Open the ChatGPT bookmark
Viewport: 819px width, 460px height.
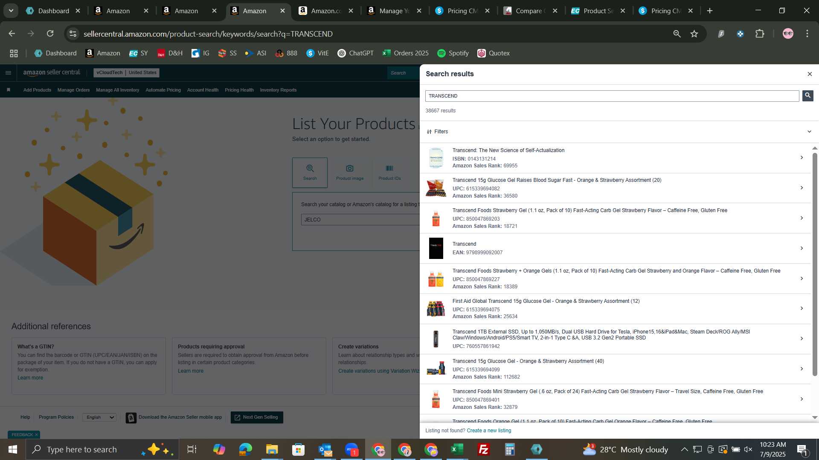pos(355,53)
